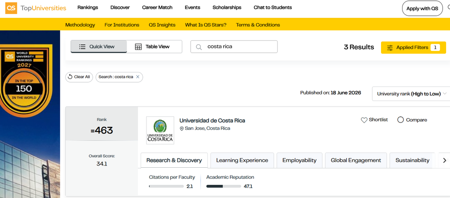Click the Academic Reputation value '47.1'
Screen dimensions: 450x198
coord(248,187)
